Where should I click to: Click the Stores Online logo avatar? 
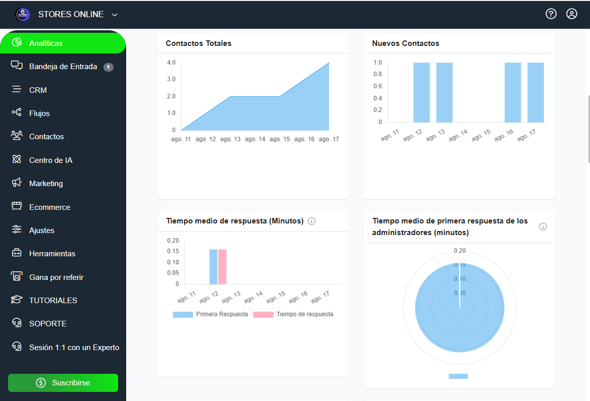(x=23, y=15)
